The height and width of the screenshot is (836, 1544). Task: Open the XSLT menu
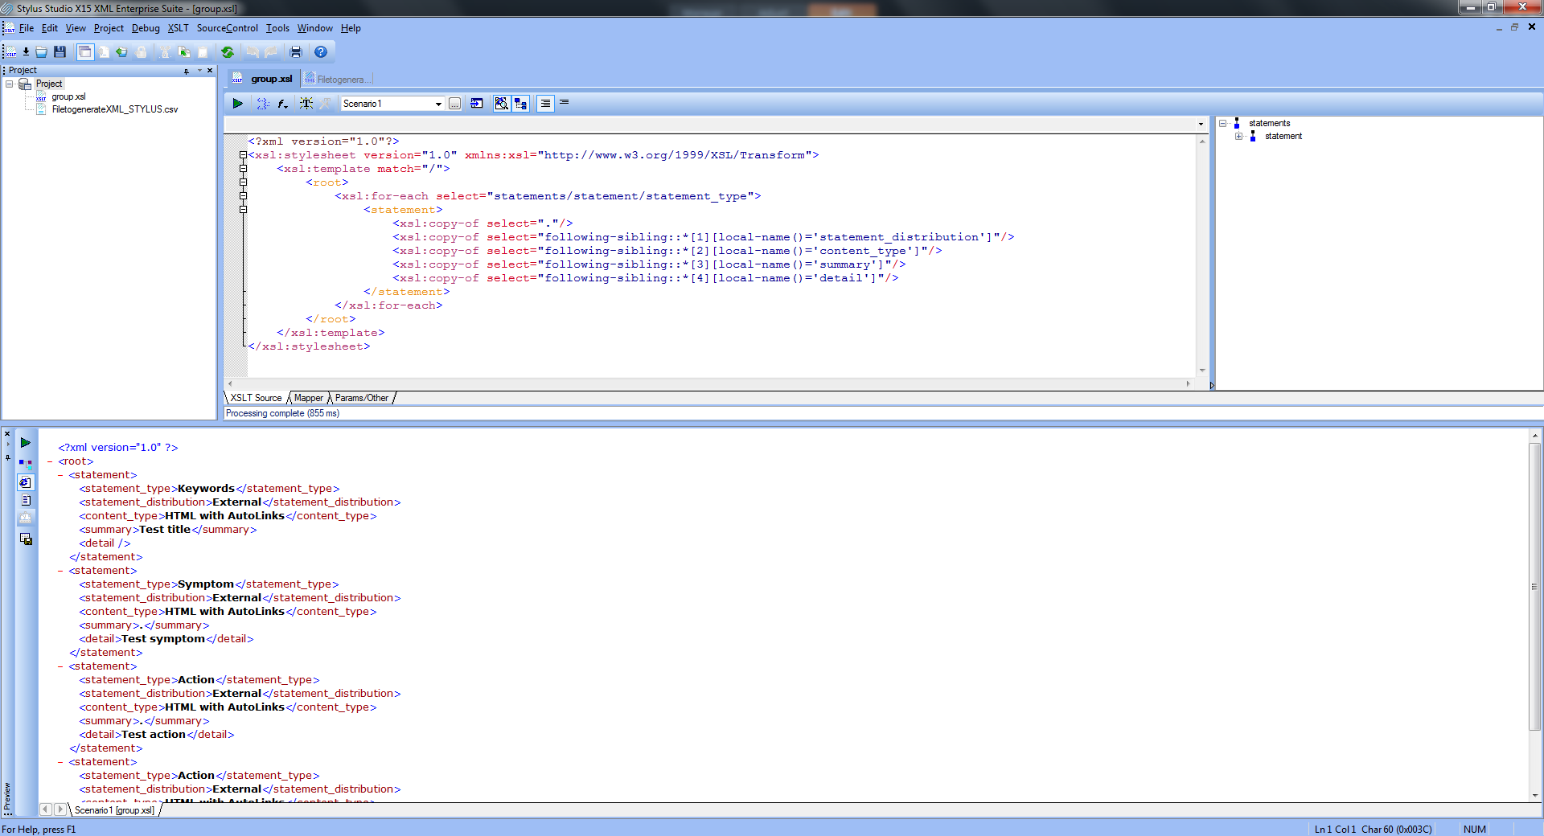pyautogui.click(x=178, y=28)
